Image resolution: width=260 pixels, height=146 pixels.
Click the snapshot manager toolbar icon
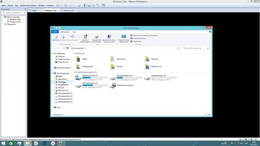click(x=80, y=5)
